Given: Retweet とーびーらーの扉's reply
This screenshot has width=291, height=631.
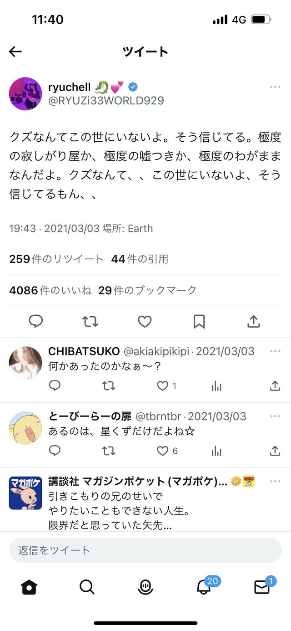Looking at the screenshot, I should (108, 451).
